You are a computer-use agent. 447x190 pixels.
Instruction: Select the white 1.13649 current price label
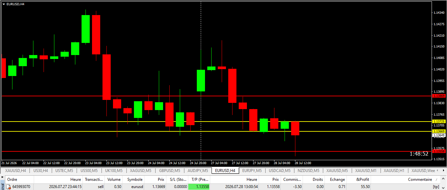[x=439, y=135]
